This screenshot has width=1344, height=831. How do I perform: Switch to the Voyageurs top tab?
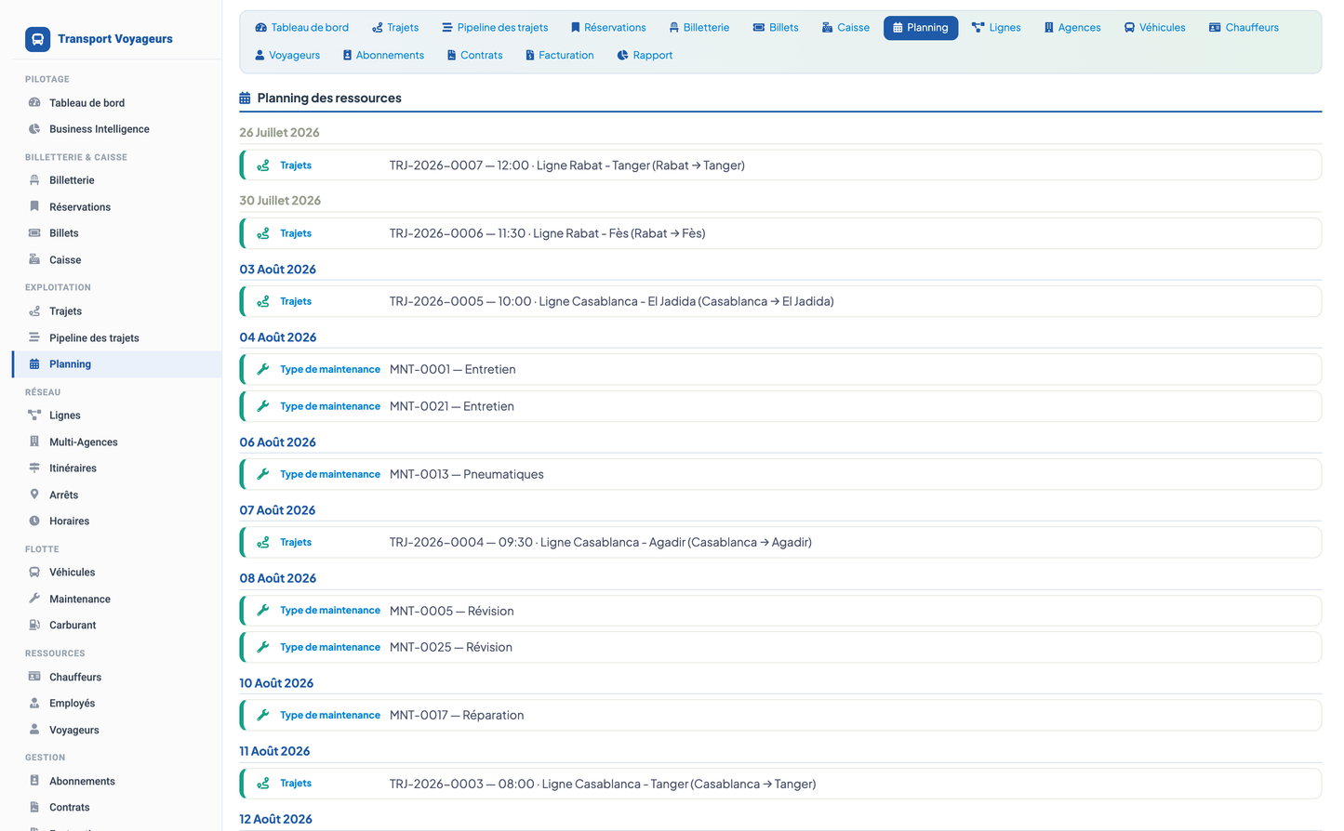pyautogui.click(x=287, y=56)
